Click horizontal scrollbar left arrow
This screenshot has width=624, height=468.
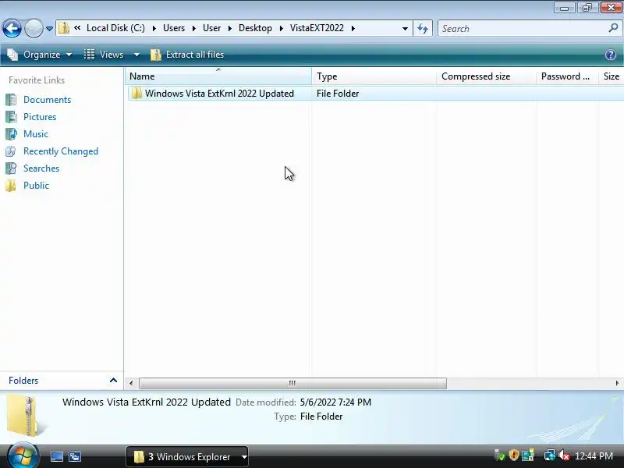[131, 383]
